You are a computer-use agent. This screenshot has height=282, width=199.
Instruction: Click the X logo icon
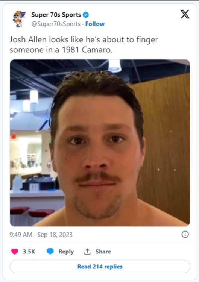click(185, 14)
